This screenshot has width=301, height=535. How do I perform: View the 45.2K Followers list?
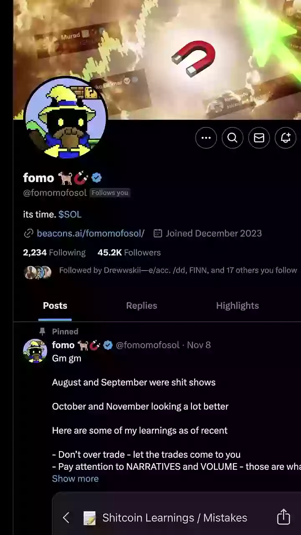[x=129, y=252]
